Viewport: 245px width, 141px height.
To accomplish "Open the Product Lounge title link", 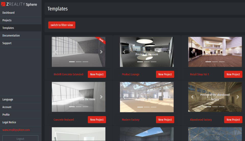I will [x=131, y=74].
